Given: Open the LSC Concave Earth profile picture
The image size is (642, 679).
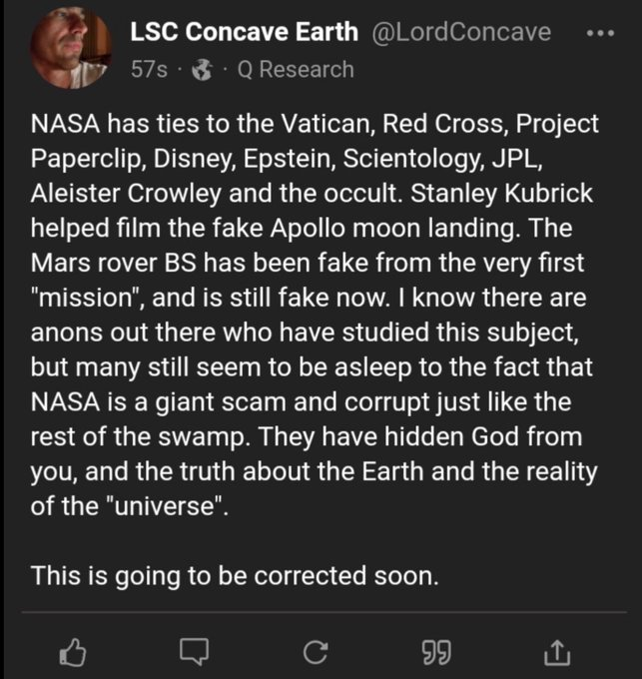Looking at the screenshot, I should click(72, 51).
